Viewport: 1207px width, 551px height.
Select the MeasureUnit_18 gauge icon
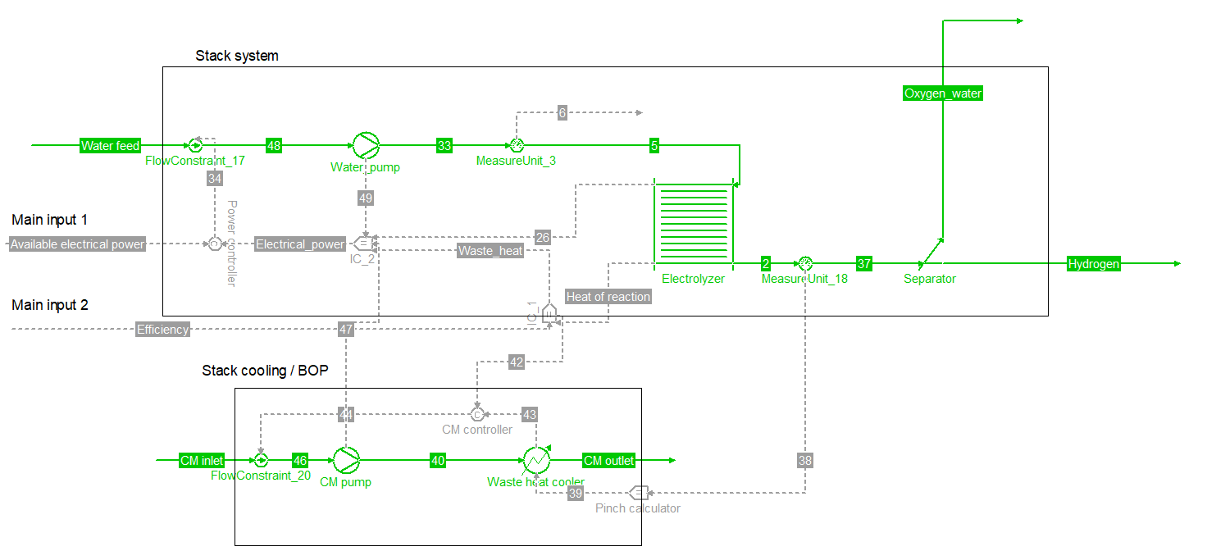(804, 264)
